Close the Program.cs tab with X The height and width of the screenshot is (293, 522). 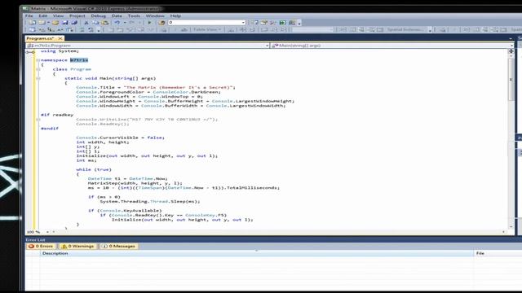pos(60,38)
